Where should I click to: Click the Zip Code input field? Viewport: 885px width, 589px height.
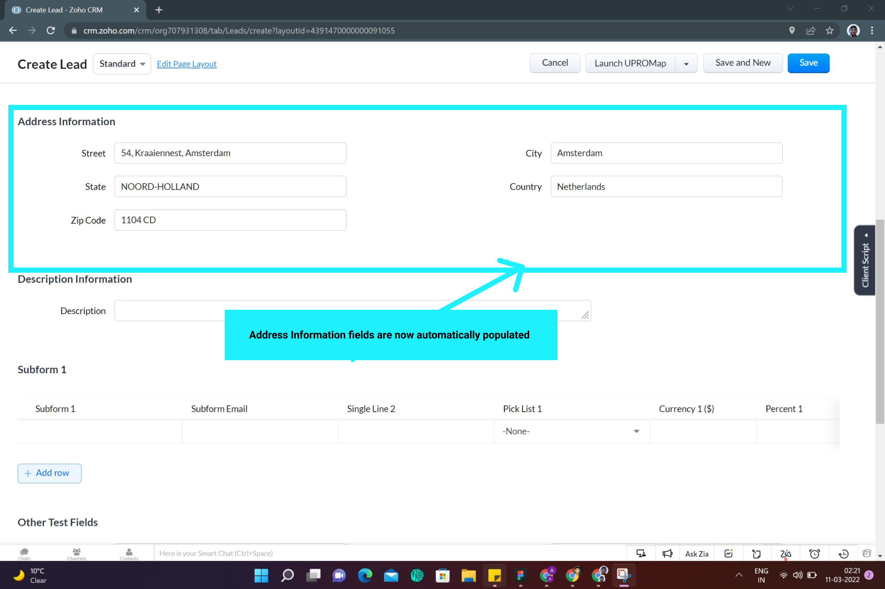click(x=230, y=220)
